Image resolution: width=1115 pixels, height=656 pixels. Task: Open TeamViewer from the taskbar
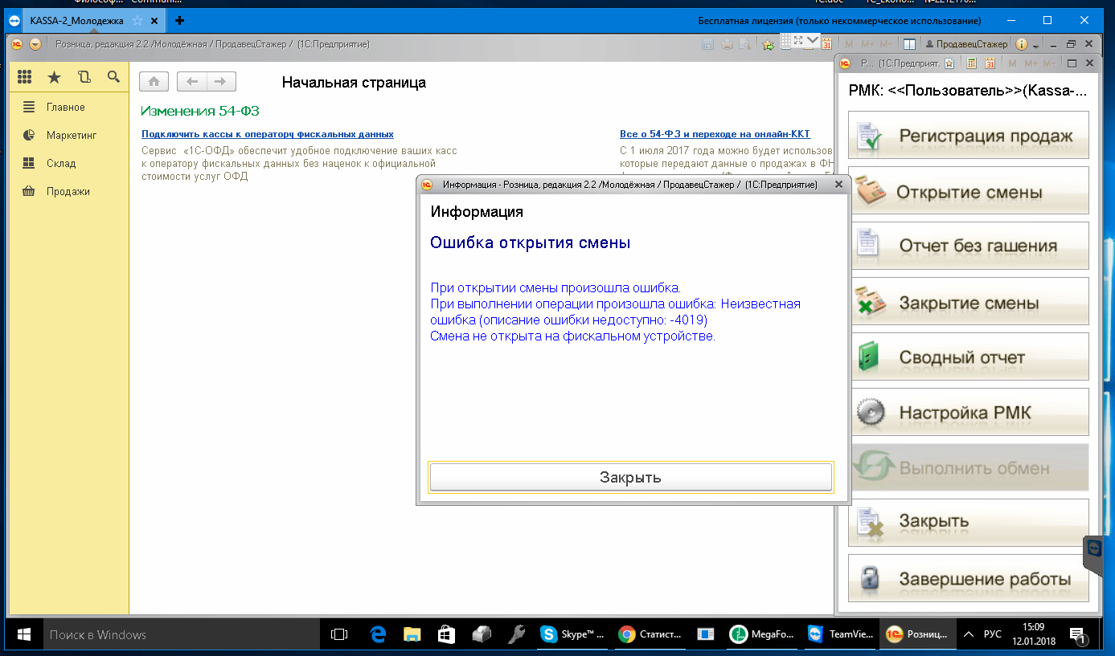click(x=838, y=634)
